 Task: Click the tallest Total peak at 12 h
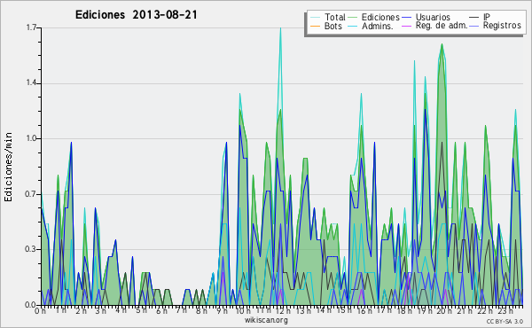point(280,28)
